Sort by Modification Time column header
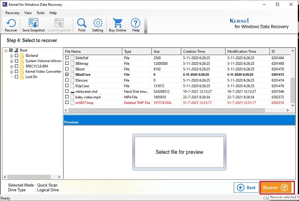The width and height of the screenshot is (299, 201). click(x=247, y=51)
